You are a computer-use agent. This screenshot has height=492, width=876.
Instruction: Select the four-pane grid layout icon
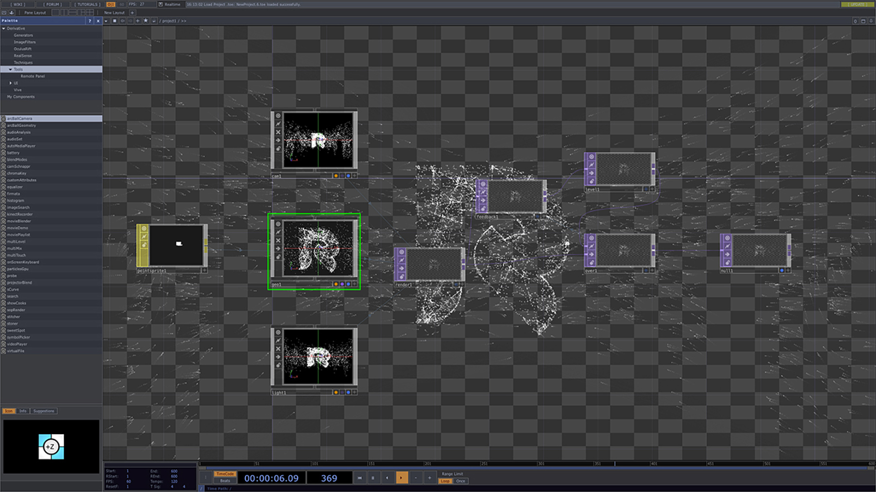click(x=90, y=13)
